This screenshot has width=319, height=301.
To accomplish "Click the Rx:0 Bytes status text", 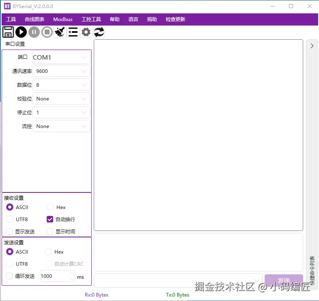I will (x=97, y=295).
